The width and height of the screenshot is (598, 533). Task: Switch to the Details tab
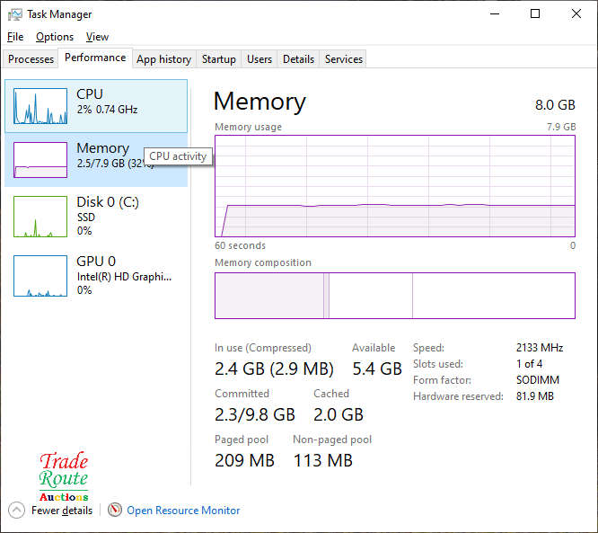[x=298, y=59]
